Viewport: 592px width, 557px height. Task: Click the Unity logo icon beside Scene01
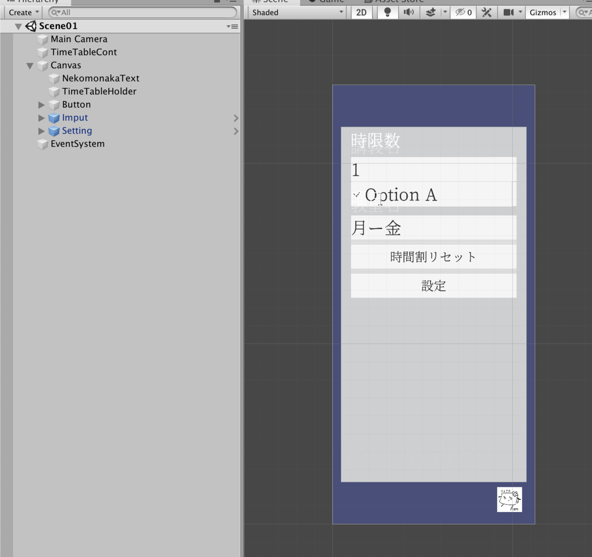pos(31,26)
